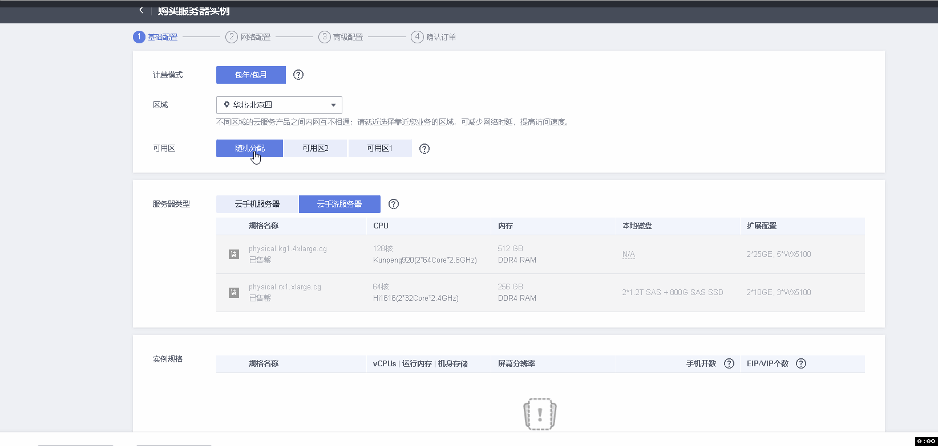Click step 1 circle 基础配置
This screenshot has width=938, height=446.
(x=139, y=37)
